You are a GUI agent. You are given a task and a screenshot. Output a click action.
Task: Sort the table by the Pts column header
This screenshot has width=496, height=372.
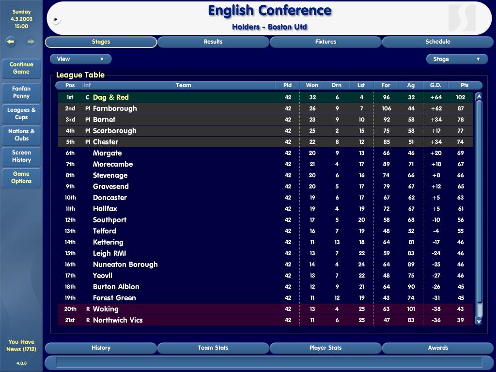[465, 85]
